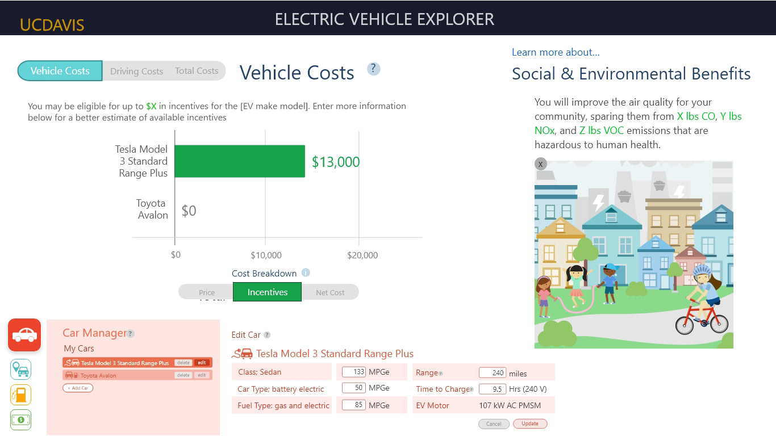Click the Class: Sedan label

point(260,372)
